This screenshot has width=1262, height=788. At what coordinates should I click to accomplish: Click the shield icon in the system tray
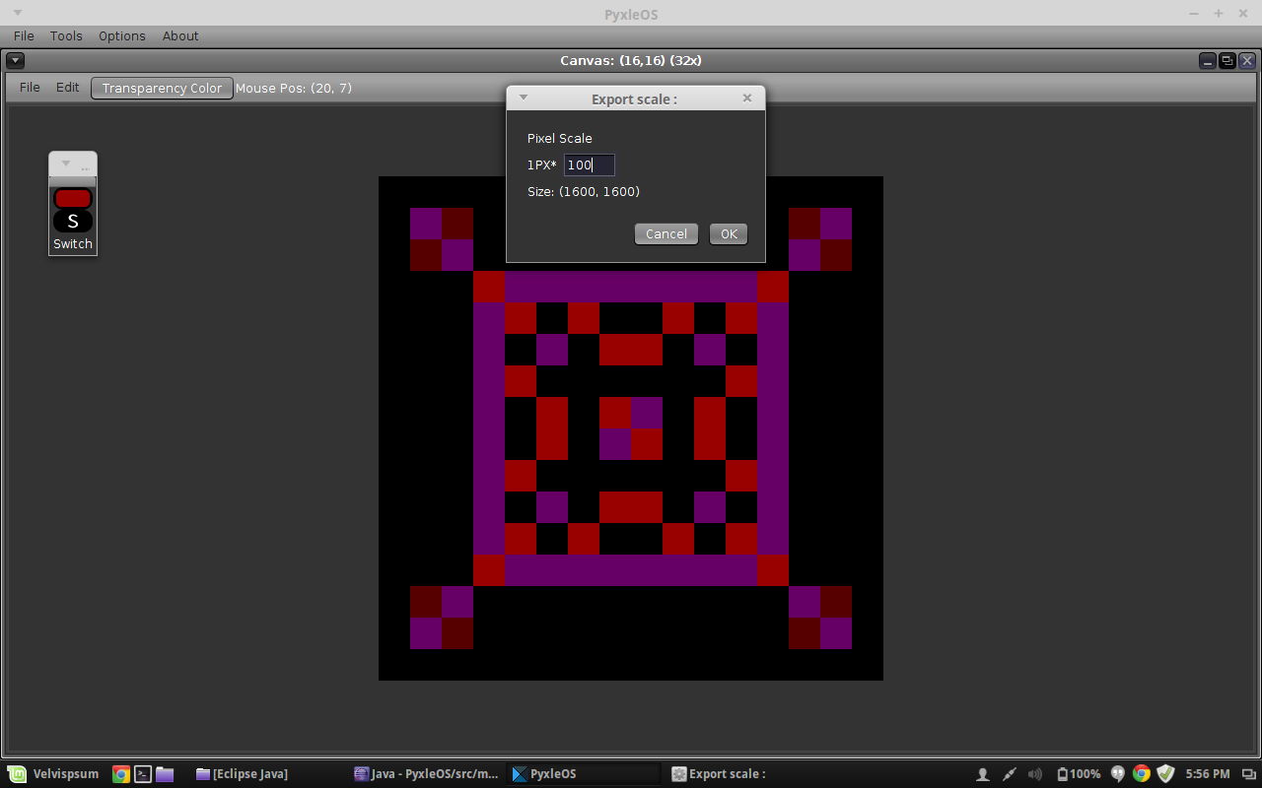(x=1165, y=774)
